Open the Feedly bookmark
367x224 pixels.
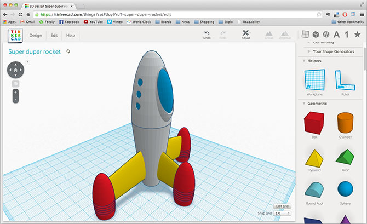tap(47, 22)
